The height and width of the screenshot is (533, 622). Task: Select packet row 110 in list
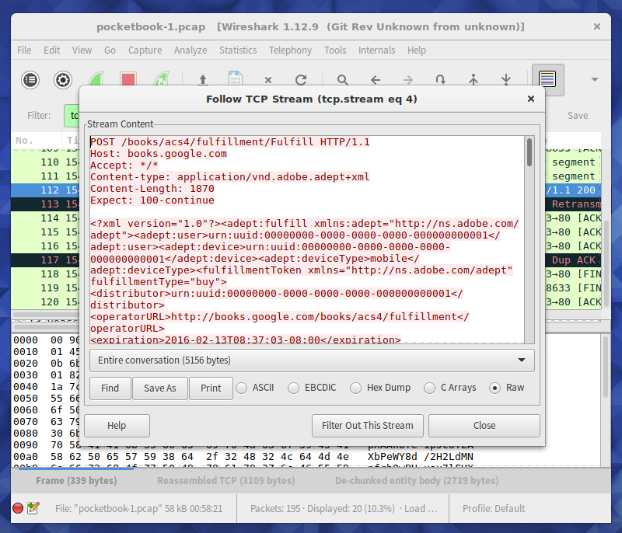point(46,162)
